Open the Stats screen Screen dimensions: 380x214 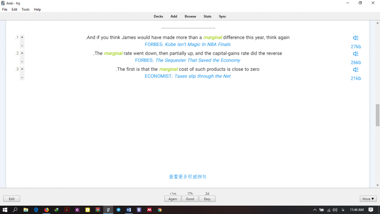coord(207,16)
